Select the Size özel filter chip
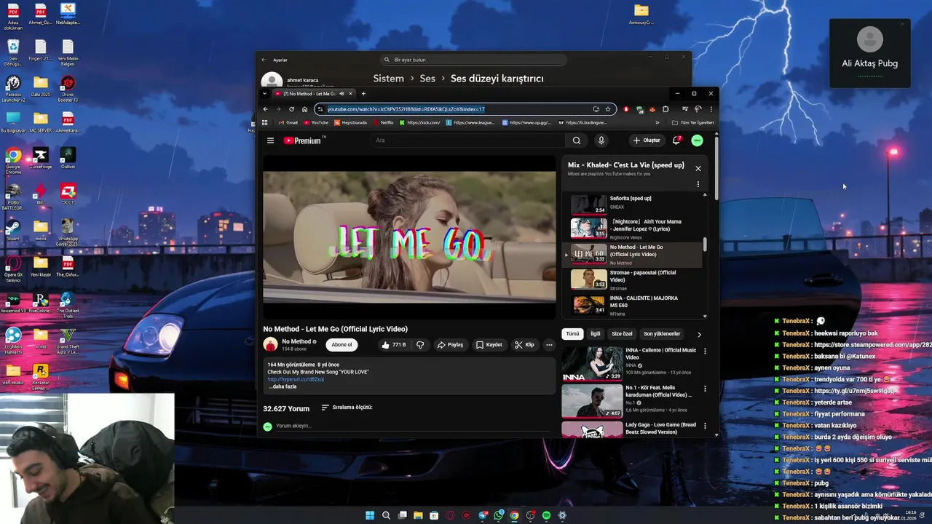The width and height of the screenshot is (932, 524). tap(622, 334)
